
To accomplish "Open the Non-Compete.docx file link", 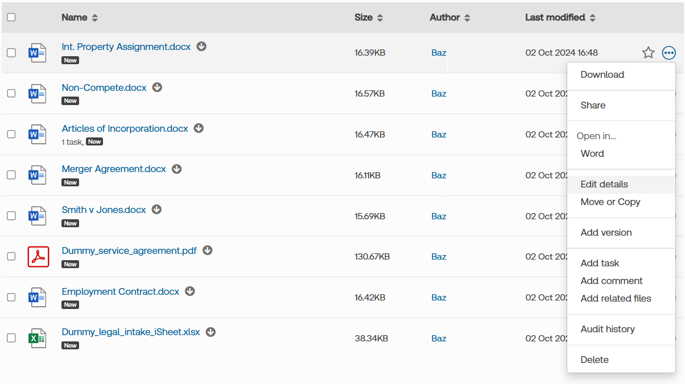I will point(104,87).
